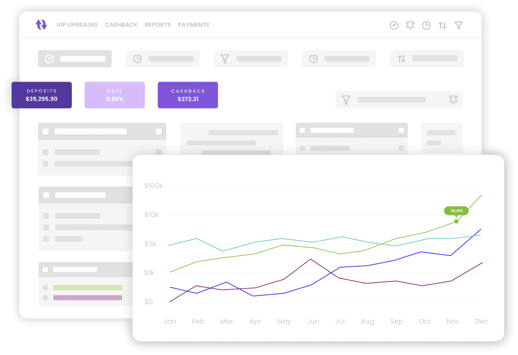Click the DEPOSITS $39,295.90 card
The image size is (518, 355).
click(x=42, y=95)
